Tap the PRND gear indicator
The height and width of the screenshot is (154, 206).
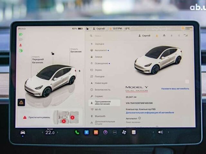[x=22, y=29]
